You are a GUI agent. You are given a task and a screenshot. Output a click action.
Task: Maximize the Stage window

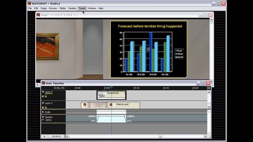[206, 15]
